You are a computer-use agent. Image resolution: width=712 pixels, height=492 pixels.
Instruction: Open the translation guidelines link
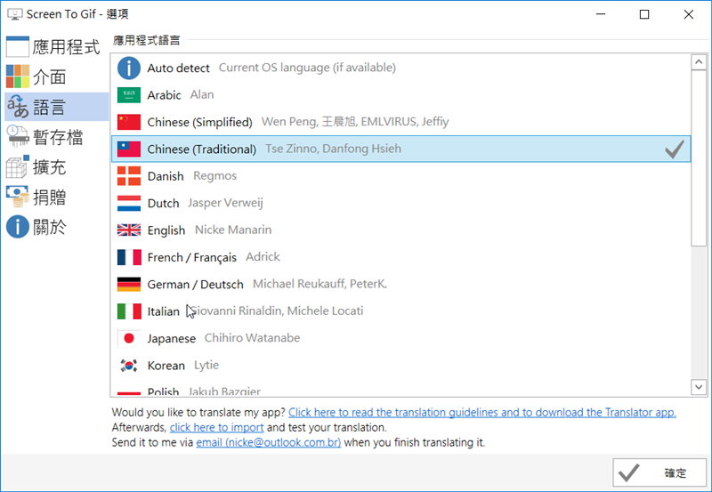[482, 412]
